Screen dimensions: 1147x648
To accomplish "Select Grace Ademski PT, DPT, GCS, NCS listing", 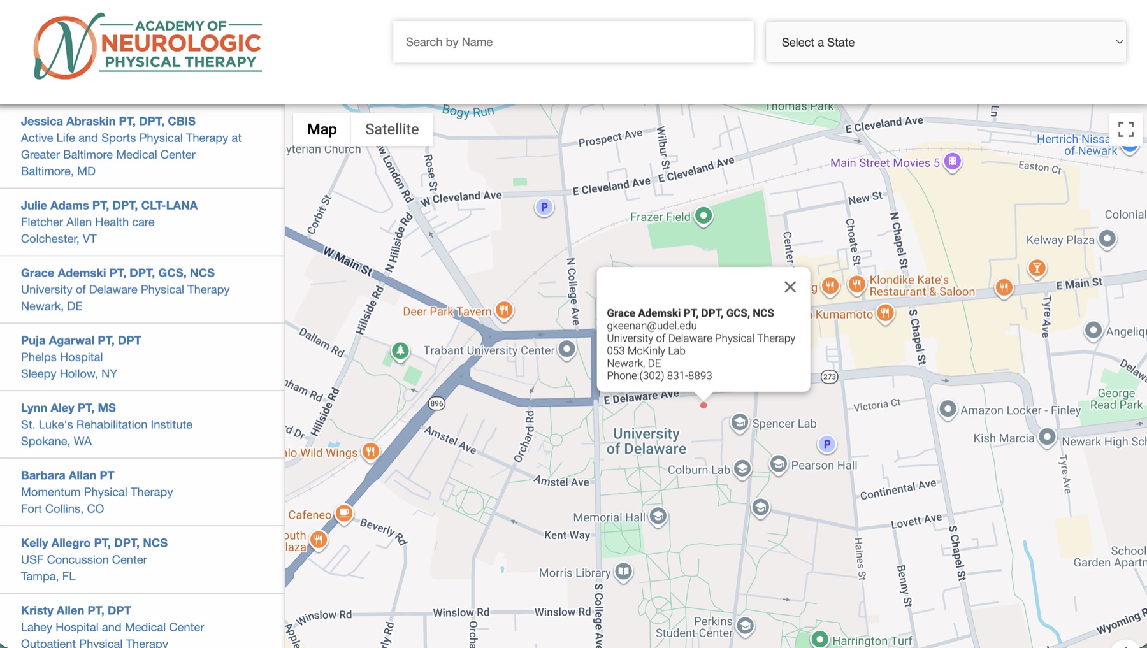I will tap(142, 290).
